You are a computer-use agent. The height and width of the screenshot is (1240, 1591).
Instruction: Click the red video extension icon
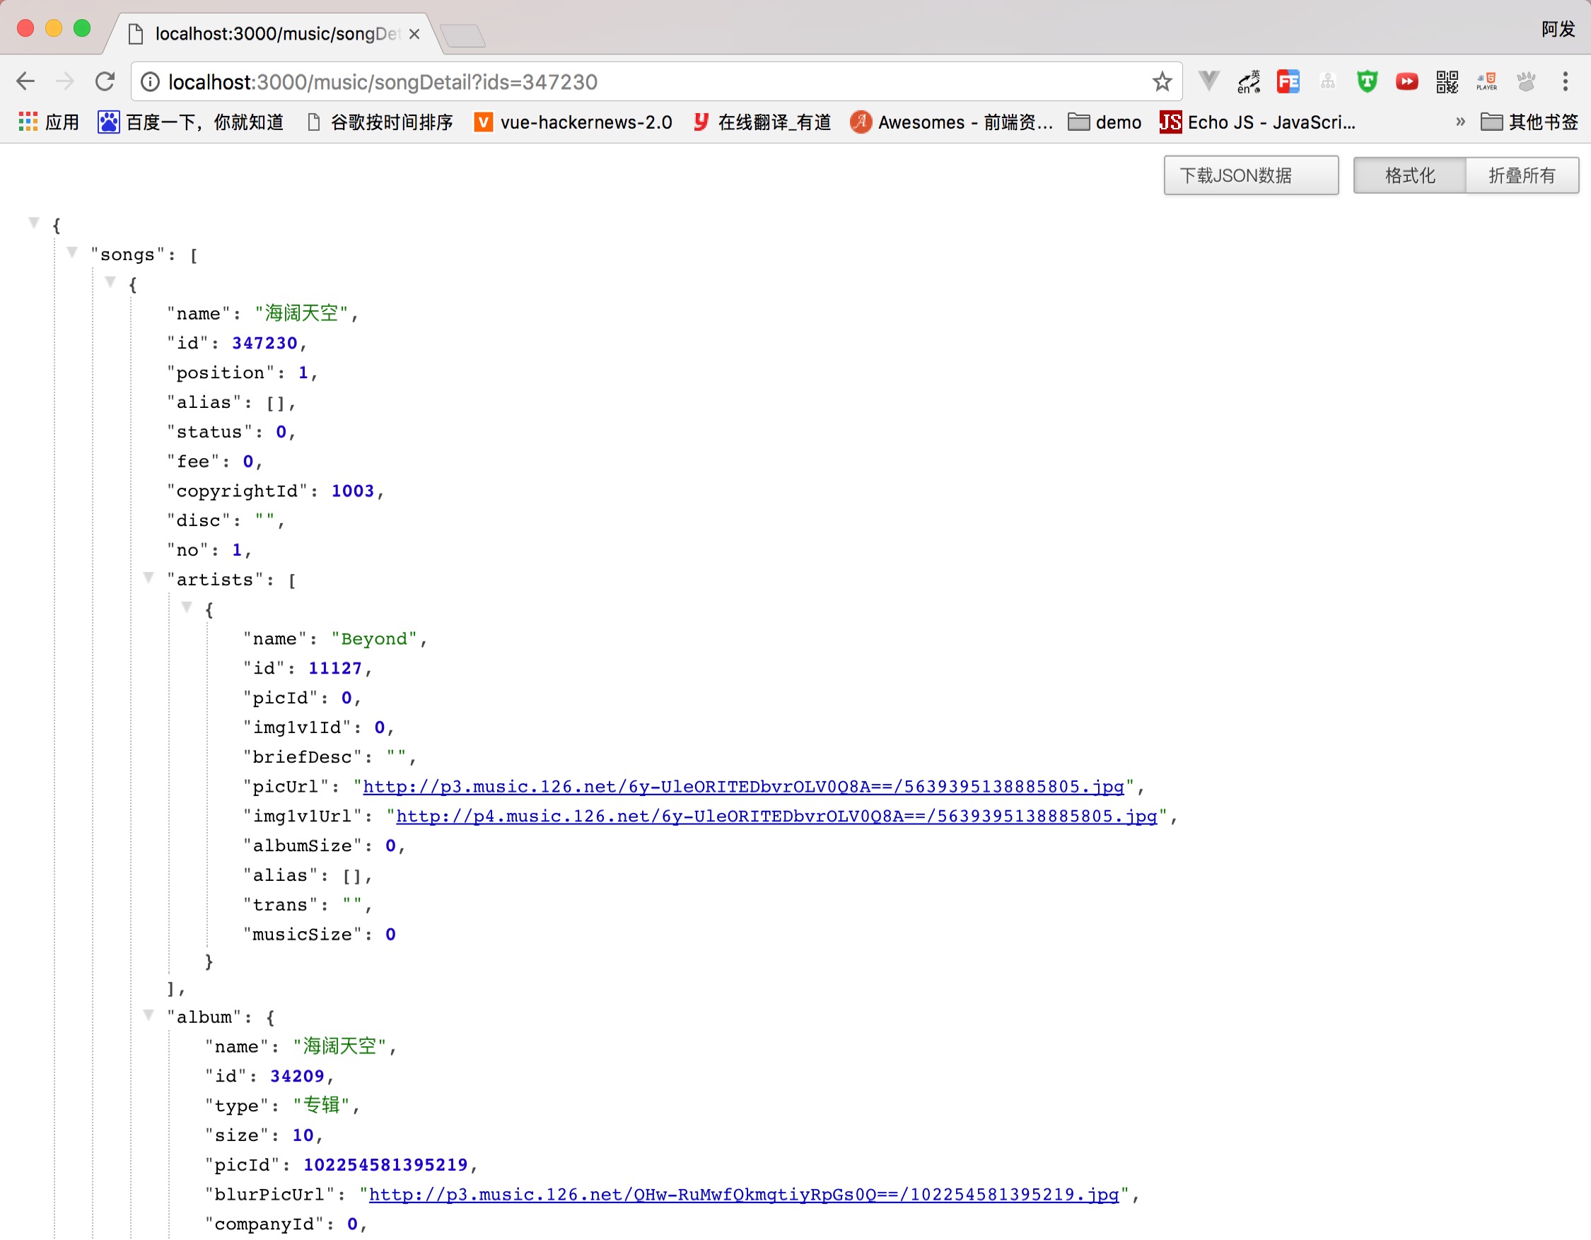(x=1406, y=81)
